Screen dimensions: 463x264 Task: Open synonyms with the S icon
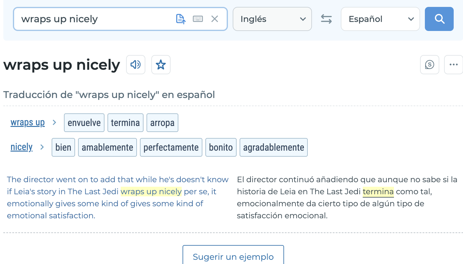coord(429,64)
